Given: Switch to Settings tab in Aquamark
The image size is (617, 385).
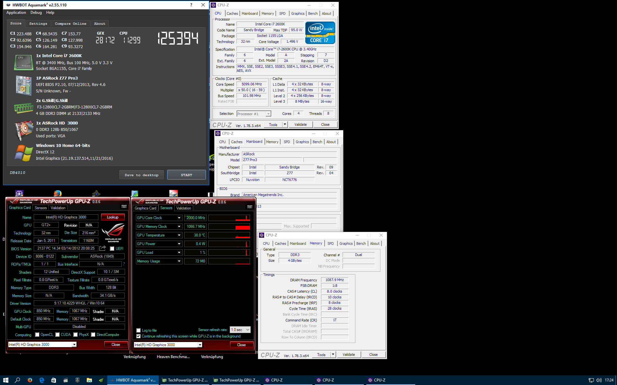Looking at the screenshot, I should click(x=38, y=24).
